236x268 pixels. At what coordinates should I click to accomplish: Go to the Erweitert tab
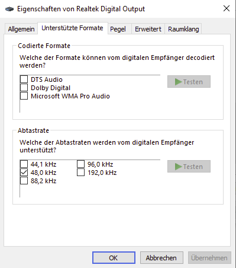tap(148, 29)
